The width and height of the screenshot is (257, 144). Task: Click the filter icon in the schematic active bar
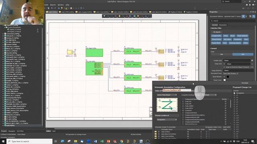(x=104, y=16)
